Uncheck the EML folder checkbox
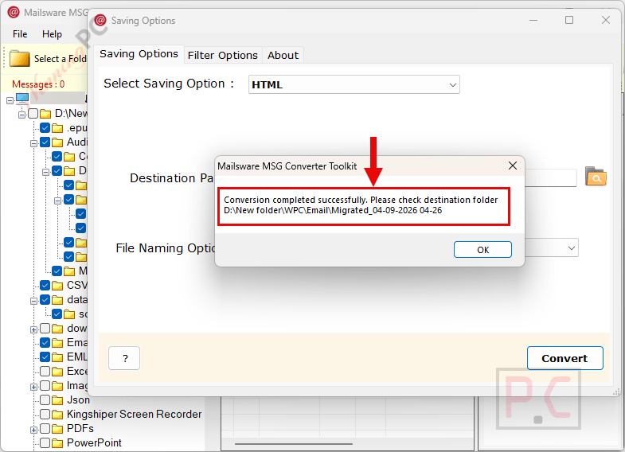Viewport: 625px width, 452px height. [x=45, y=357]
